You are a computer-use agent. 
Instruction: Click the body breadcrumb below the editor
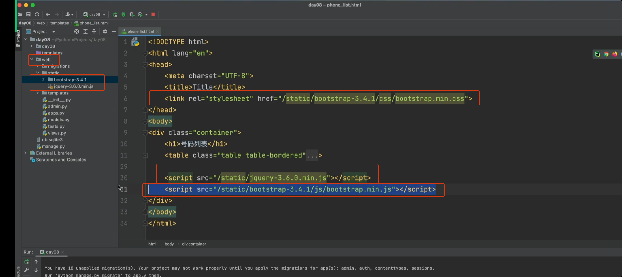[x=169, y=244]
